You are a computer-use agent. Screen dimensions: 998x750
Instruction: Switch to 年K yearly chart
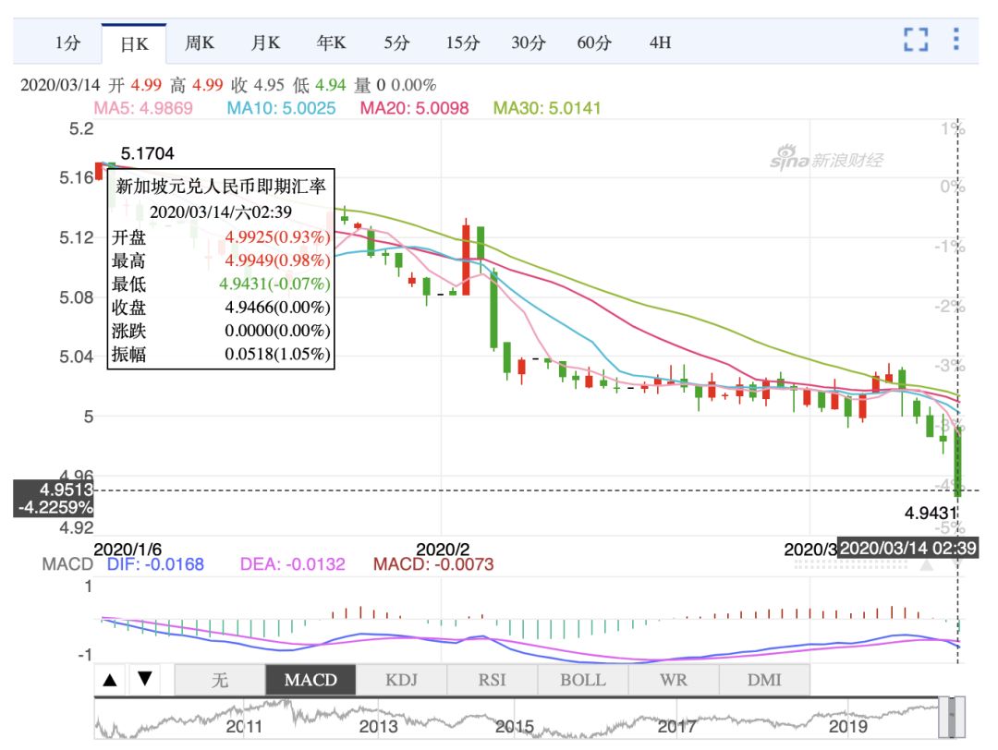pyautogui.click(x=332, y=42)
